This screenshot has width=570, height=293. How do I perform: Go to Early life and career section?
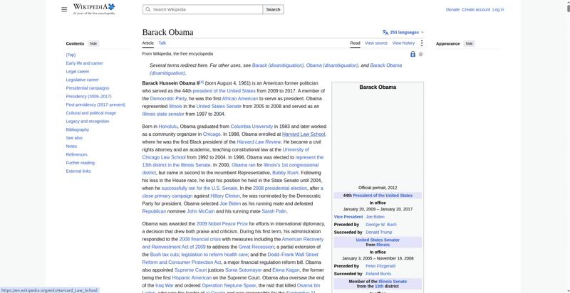[x=84, y=63]
